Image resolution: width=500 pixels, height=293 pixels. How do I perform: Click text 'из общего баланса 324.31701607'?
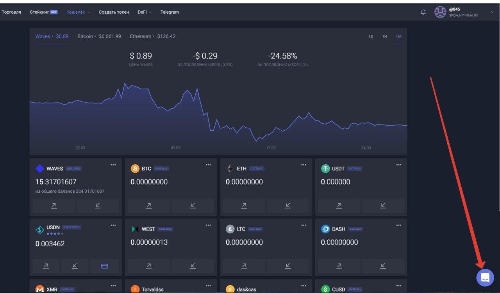[70, 192]
